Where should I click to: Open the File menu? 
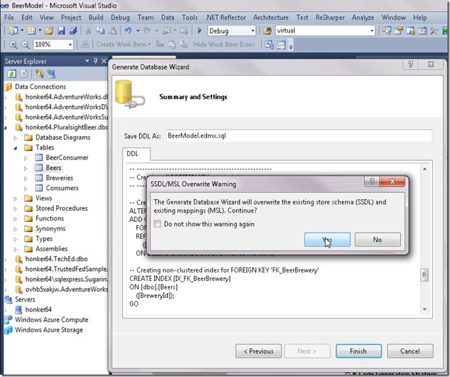click(9, 18)
